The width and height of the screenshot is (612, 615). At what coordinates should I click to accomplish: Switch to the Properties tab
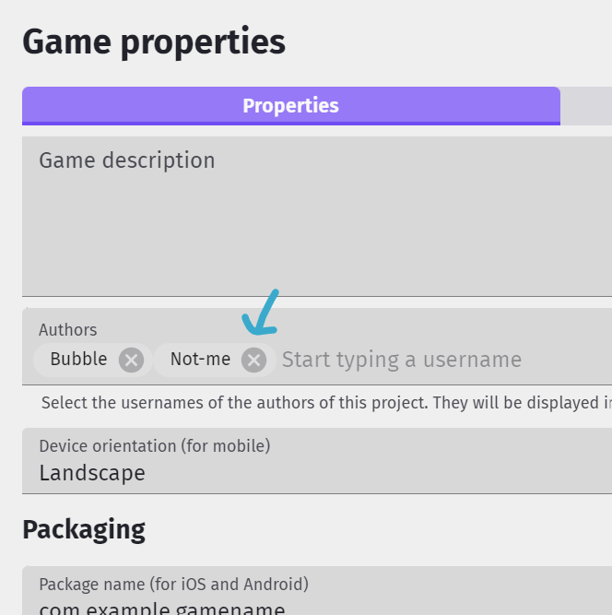click(x=290, y=105)
